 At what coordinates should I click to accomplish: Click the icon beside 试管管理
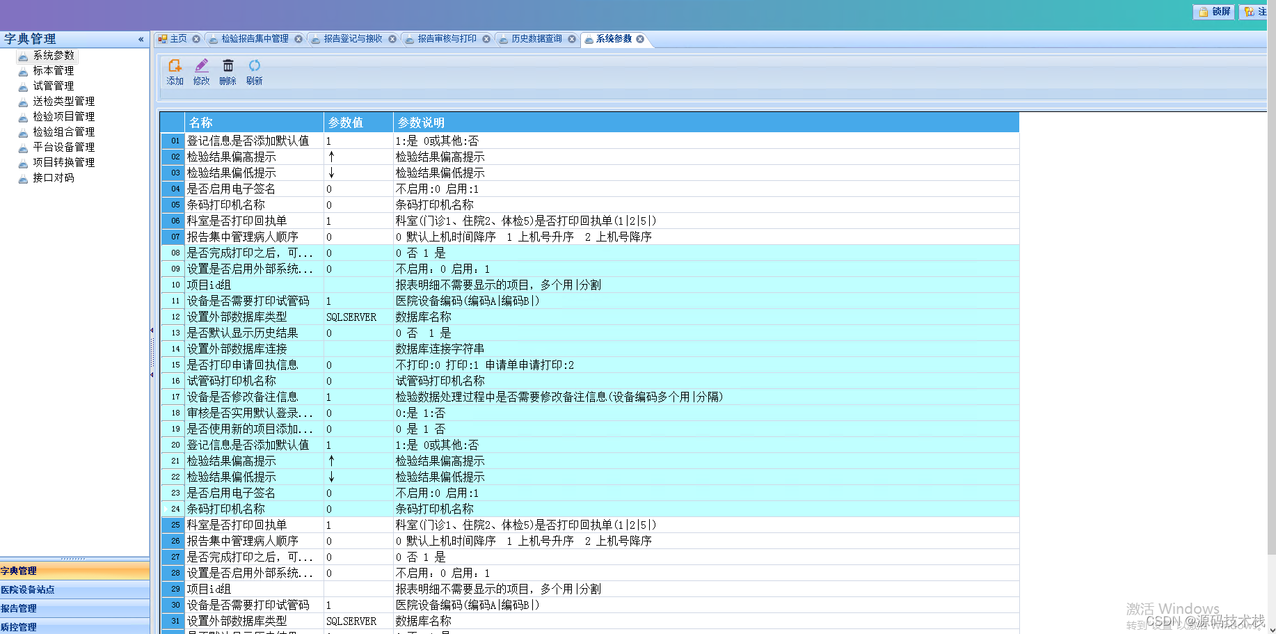[24, 86]
